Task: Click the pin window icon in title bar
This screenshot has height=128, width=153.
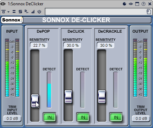Action: [x=131, y=4]
